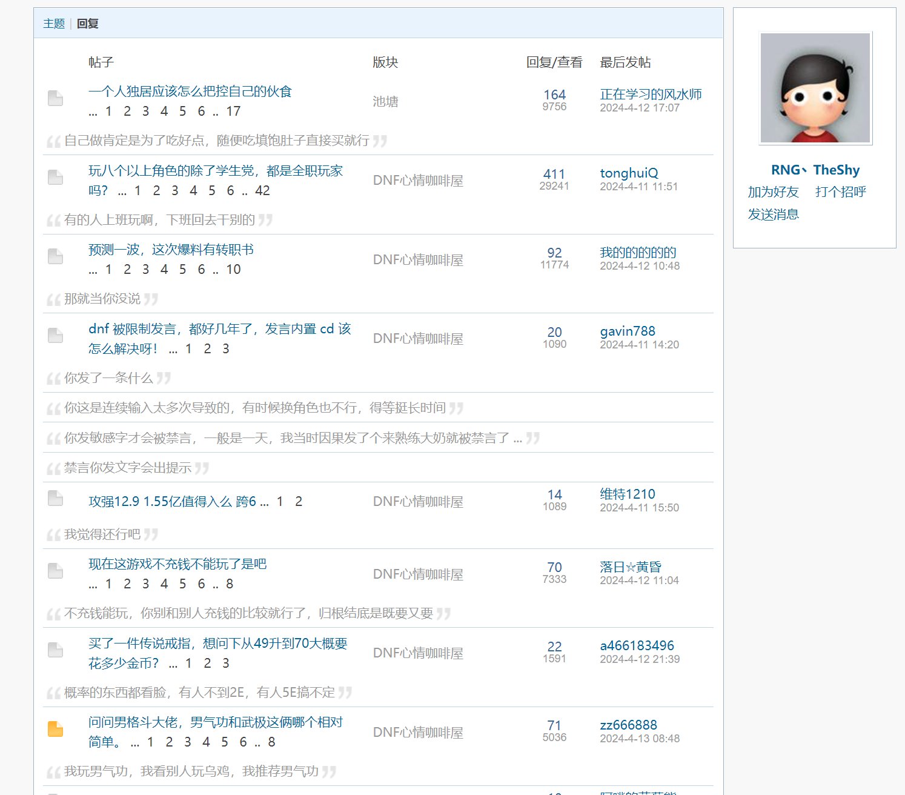Image resolution: width=905 pixels, height=795 pixels.
Task: Click reply count 411
Action: click(x=554, y=174)
